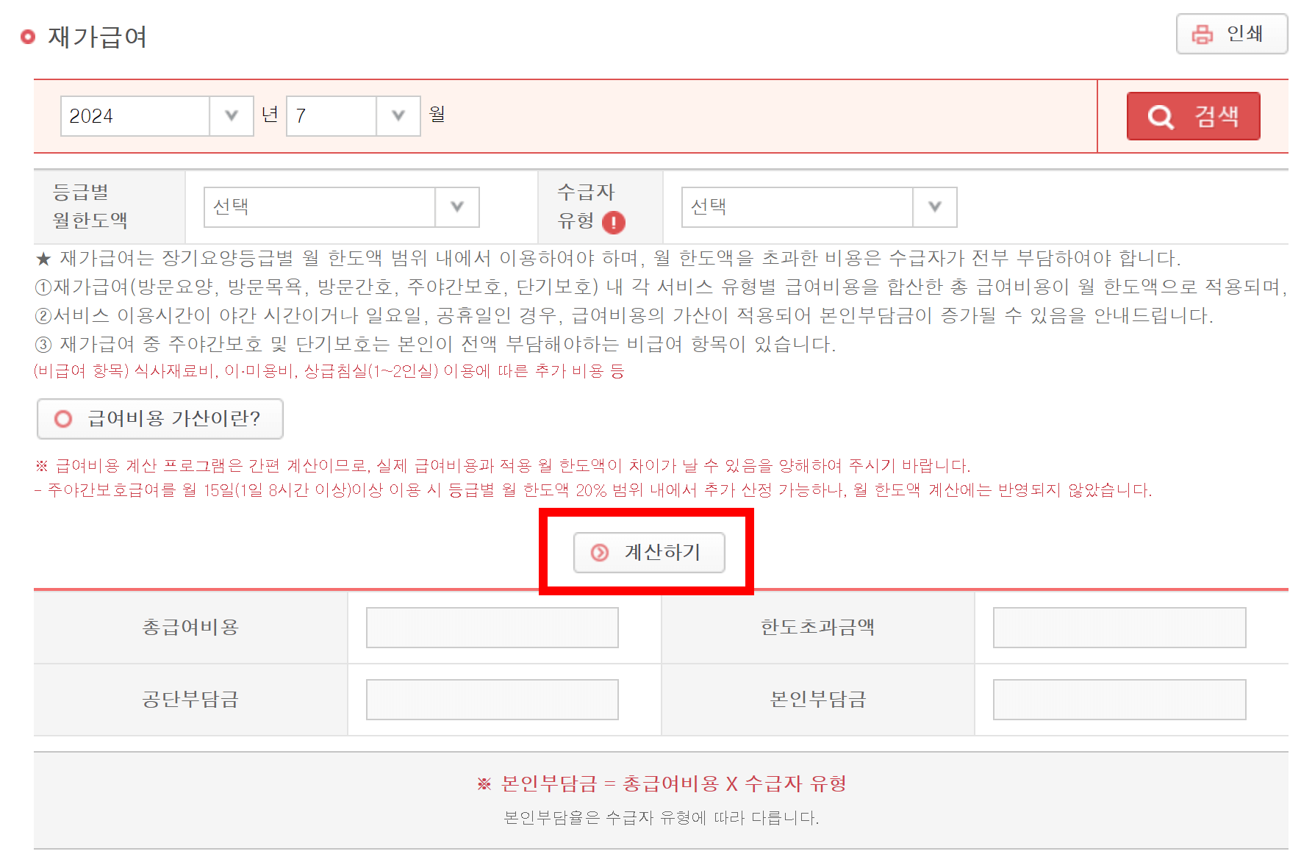Expand the month dropdown via its chevron arrow
This screenshot has height=854, width=1301.
(x=398, y=115)
